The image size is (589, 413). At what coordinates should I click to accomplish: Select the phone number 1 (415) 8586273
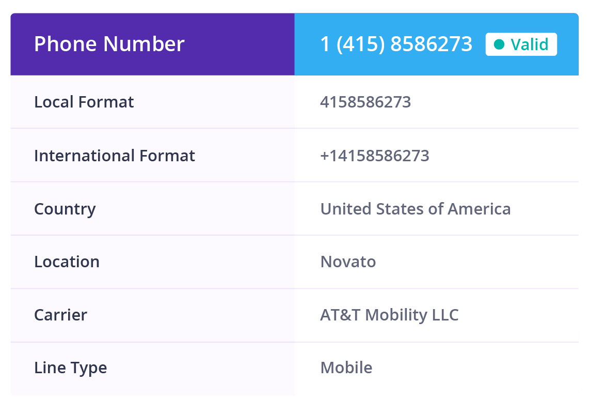[x=396, y=44]
